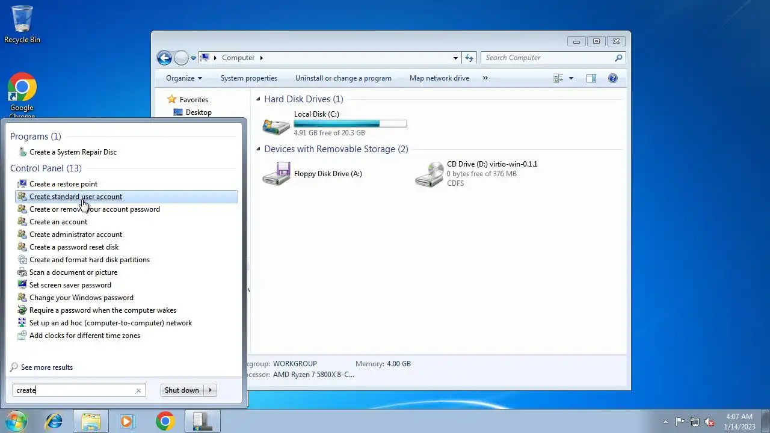Click the Local Disk (C:) capacity bar
The image size is (770, 433).
click(350, 124)
